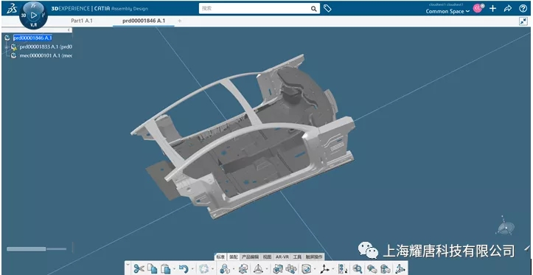Click the Paste clipboard icon
This screenshot has width=533, height=275.
click(x=166, y=268)
